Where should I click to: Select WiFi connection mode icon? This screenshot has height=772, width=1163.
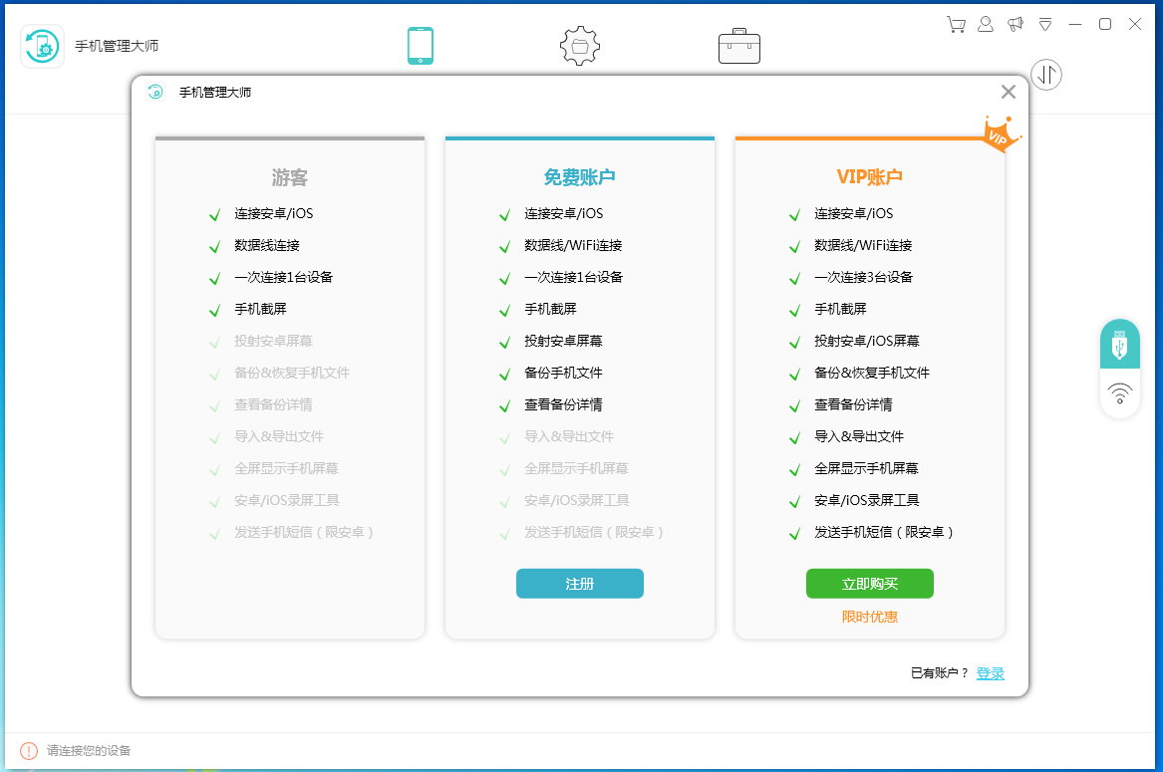(x=1120, y=393)
